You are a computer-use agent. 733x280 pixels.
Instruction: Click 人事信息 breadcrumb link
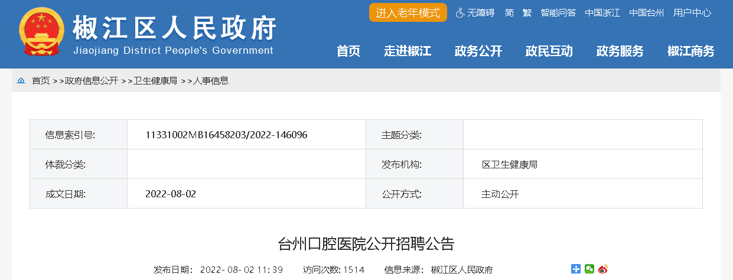click(x=211, y=81)
